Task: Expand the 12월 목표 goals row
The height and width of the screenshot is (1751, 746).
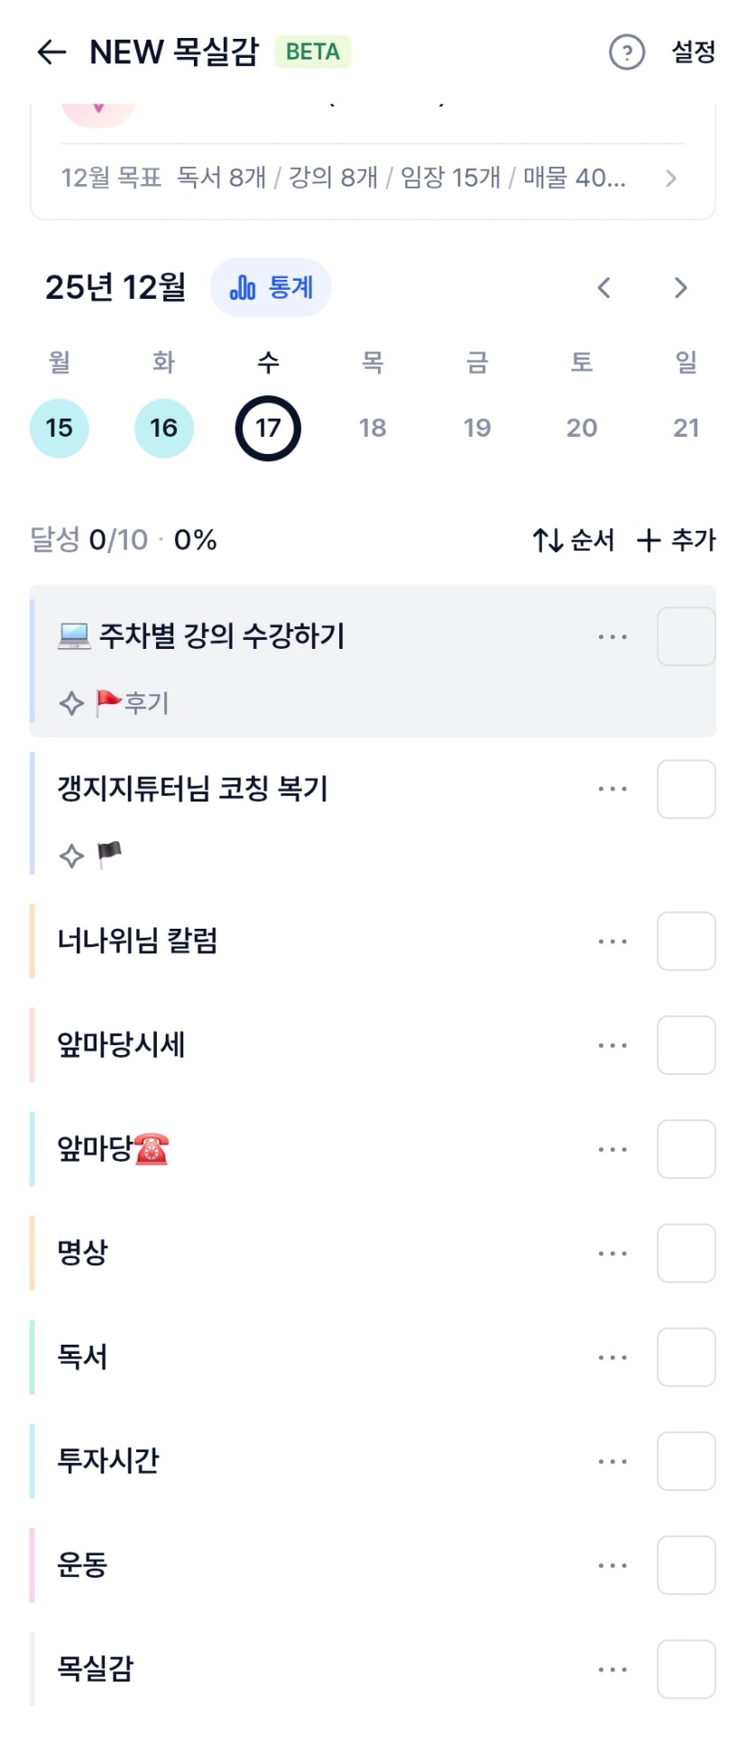Action: point(372,178)
